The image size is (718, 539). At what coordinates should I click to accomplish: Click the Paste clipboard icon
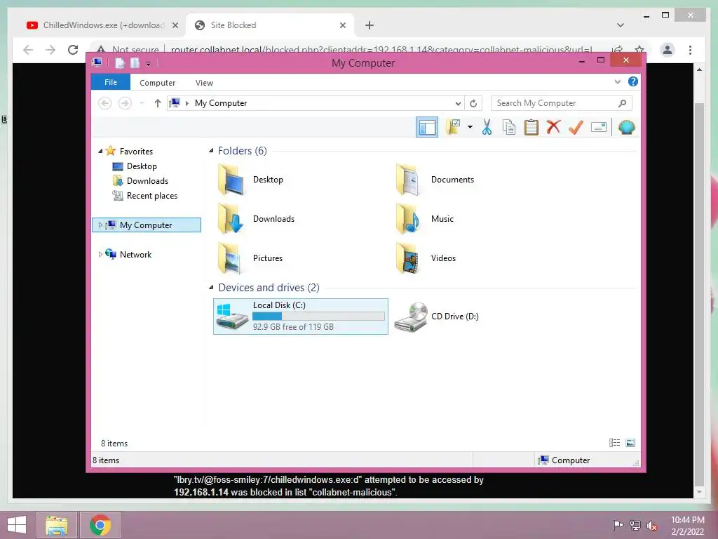coord(531,127)
